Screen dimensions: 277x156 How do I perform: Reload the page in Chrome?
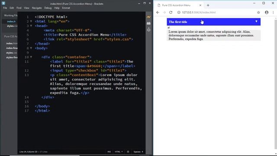pos(171,13)
